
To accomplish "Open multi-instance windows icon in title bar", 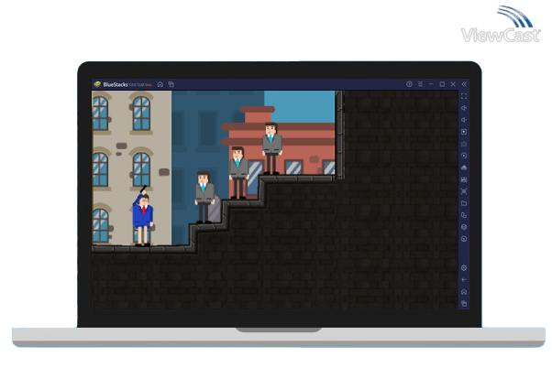I will (171, 84).
